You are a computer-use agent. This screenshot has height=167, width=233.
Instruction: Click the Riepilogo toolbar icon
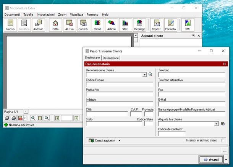click(x=139, y=25)
